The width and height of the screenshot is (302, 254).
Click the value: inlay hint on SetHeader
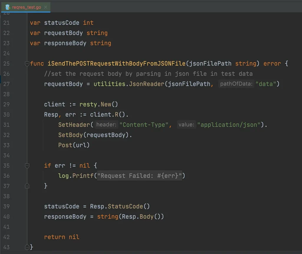coord(186,125)
